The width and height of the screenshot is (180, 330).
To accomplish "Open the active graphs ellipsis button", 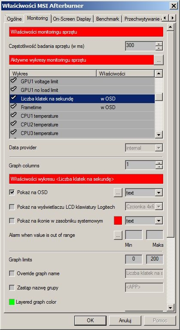I will (x=159, y=60).
